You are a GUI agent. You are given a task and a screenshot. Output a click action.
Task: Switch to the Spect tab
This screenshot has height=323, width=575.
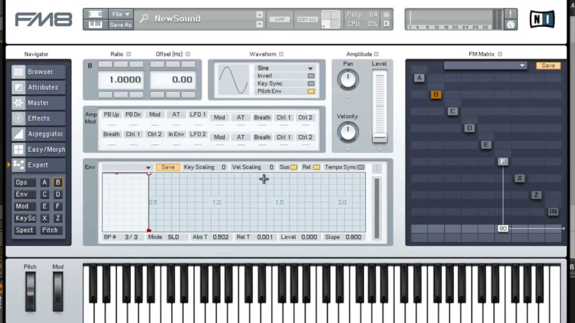(24, 230)
